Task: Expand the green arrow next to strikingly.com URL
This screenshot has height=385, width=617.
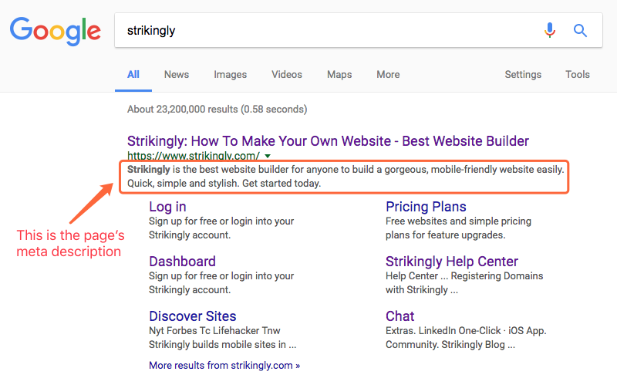Action: pos(268,156)
